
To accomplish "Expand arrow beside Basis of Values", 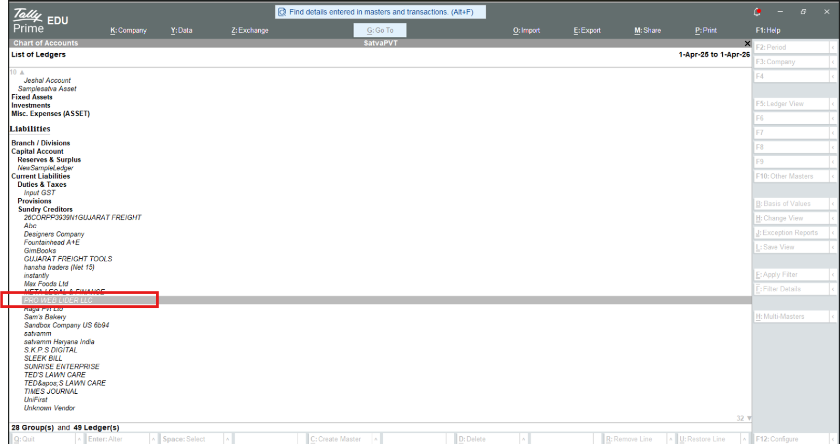I will click(833, 204).
